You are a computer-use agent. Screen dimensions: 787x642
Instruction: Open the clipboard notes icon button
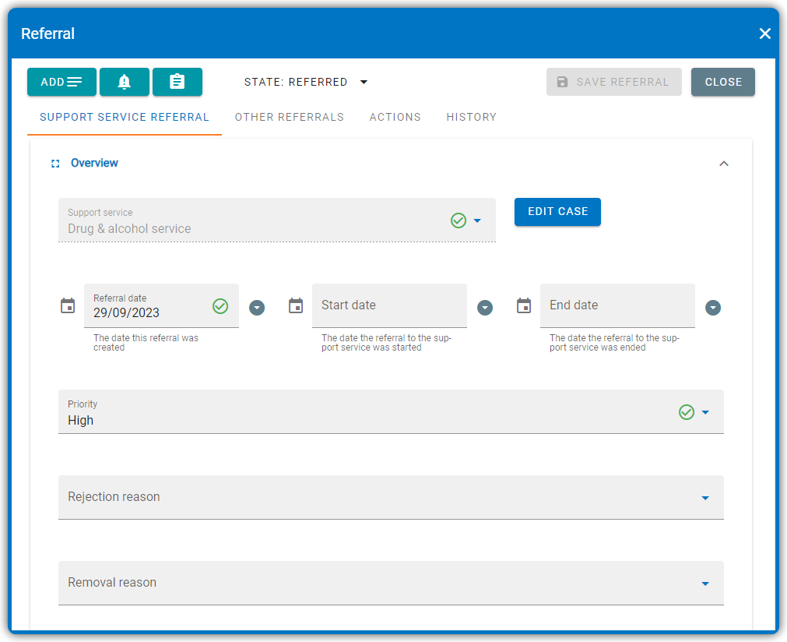click(x=177, y=82)
